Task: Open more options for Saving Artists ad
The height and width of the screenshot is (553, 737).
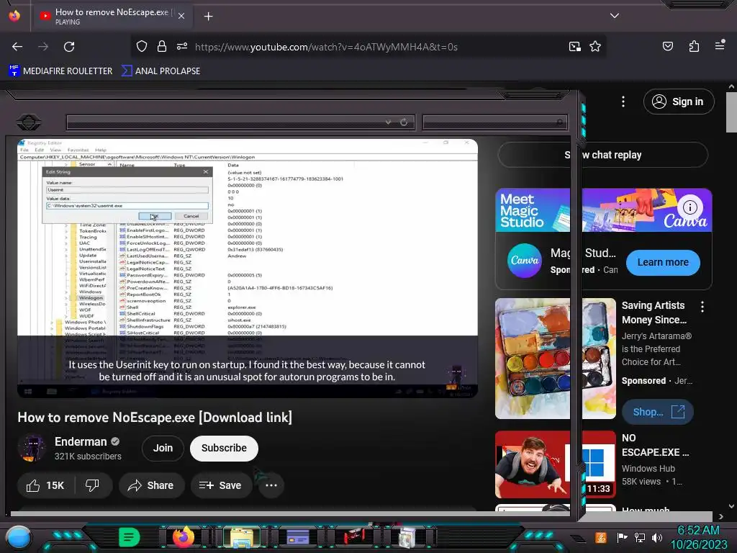Action: coord(702,307)
